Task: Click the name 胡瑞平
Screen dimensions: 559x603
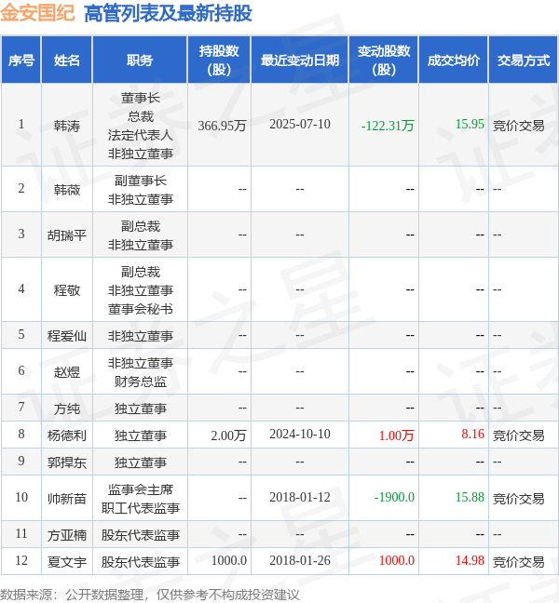Action: 66,235
